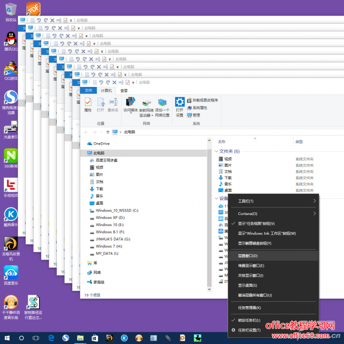Switch to the 查看 (View) ribbon tab
Viewport: 344px width, 344px height.
point(124,90)
